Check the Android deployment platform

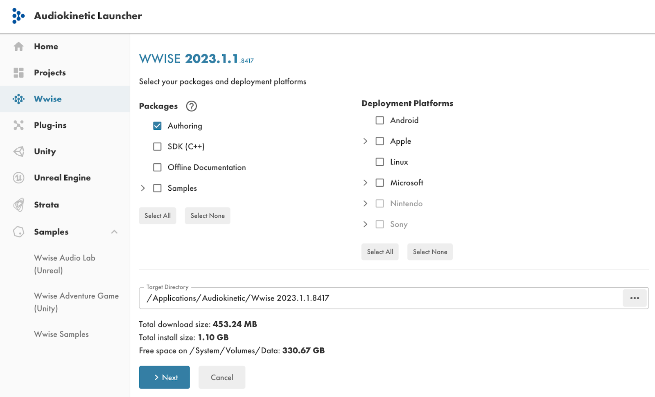379,120
